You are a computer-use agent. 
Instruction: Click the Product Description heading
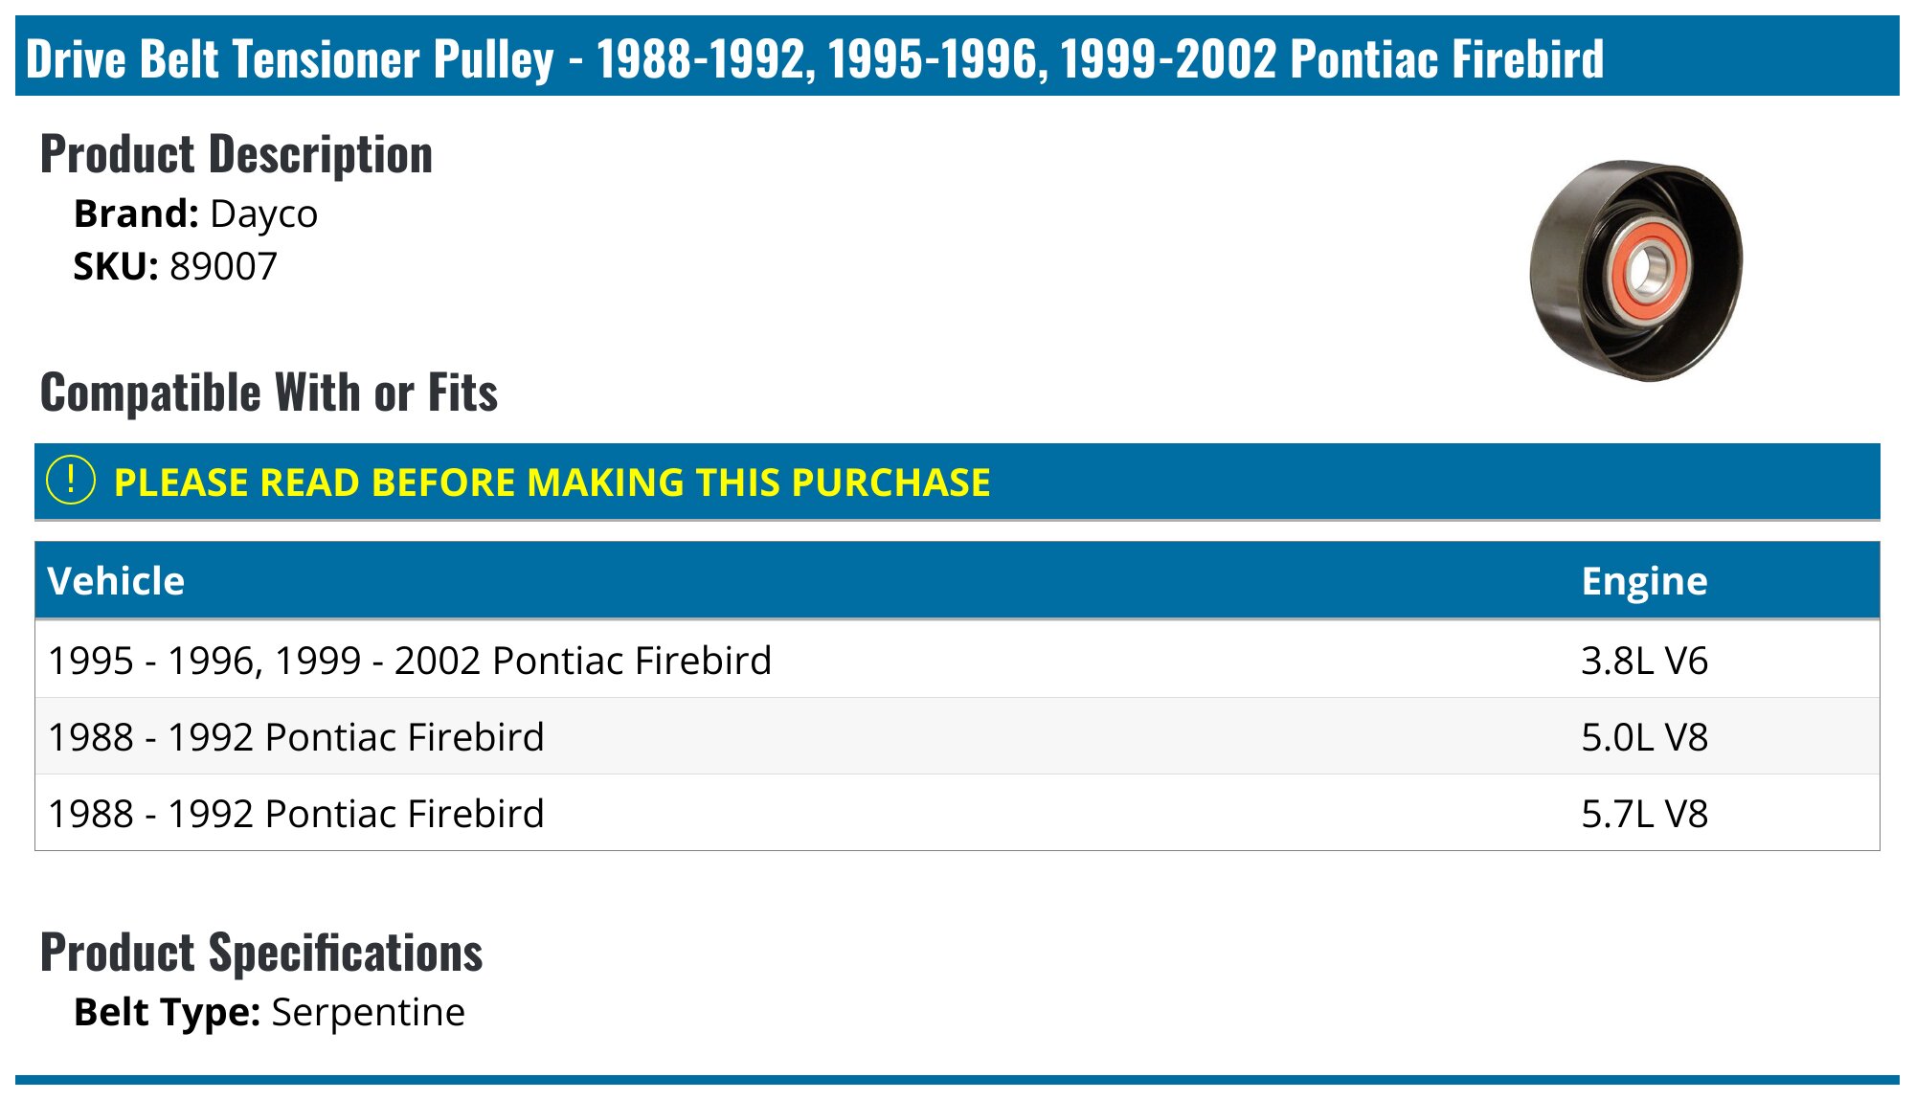[236, 154]
